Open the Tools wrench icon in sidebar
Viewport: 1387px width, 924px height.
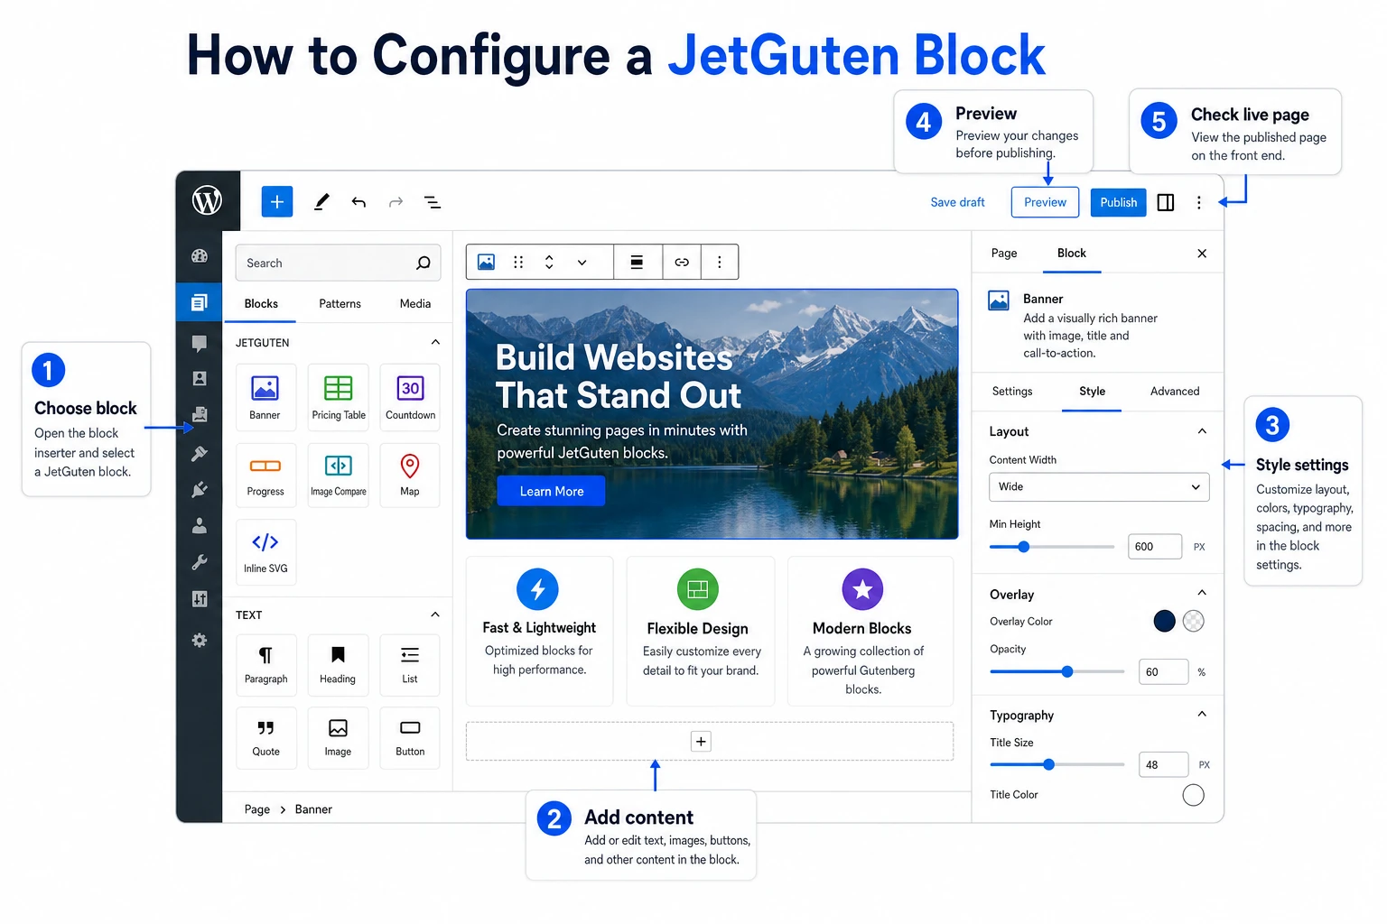200,562
